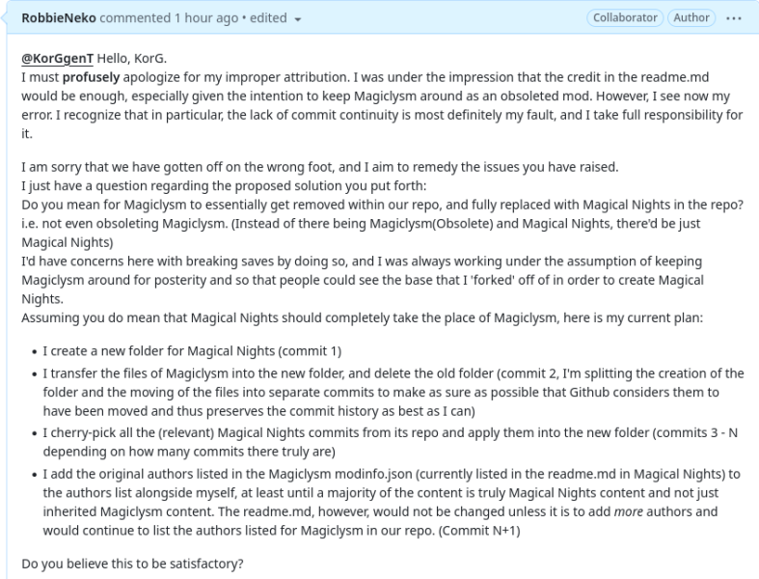Click the Collaborator badge
This screenshot has width=759, height=579.
coord(625,18)
